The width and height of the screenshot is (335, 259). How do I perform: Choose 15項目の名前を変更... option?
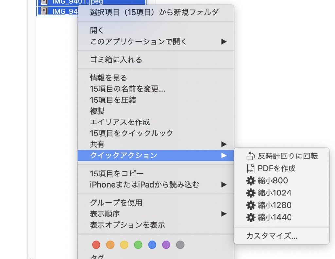[x=127, y=89]
